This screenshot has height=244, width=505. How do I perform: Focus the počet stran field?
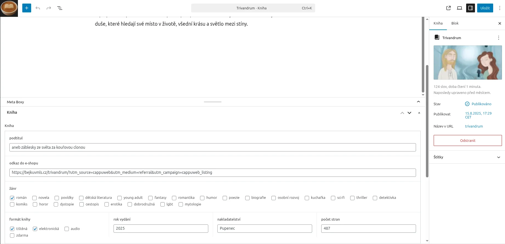pos(369,229)
